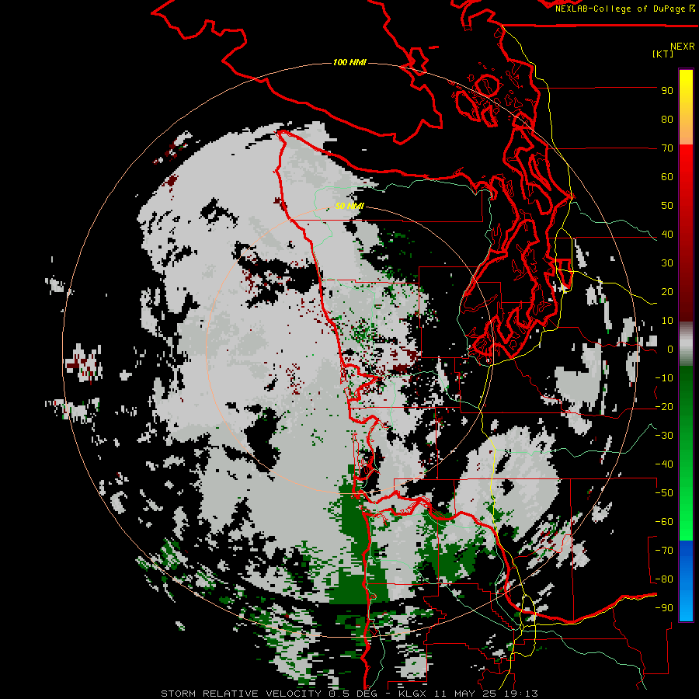
Task: Click the NEXR label above the color scale
Action: tap(683, 47)
